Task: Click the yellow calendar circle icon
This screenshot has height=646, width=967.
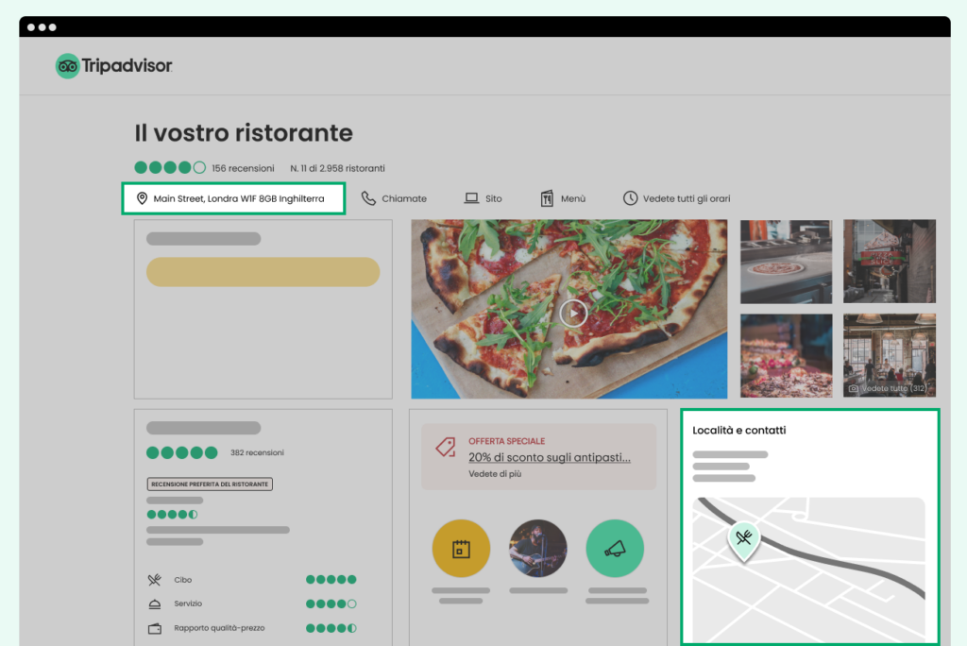Action: (x=461, y=549)
